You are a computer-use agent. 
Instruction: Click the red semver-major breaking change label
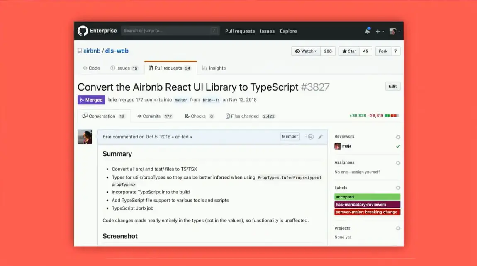[x=367, y=212]
